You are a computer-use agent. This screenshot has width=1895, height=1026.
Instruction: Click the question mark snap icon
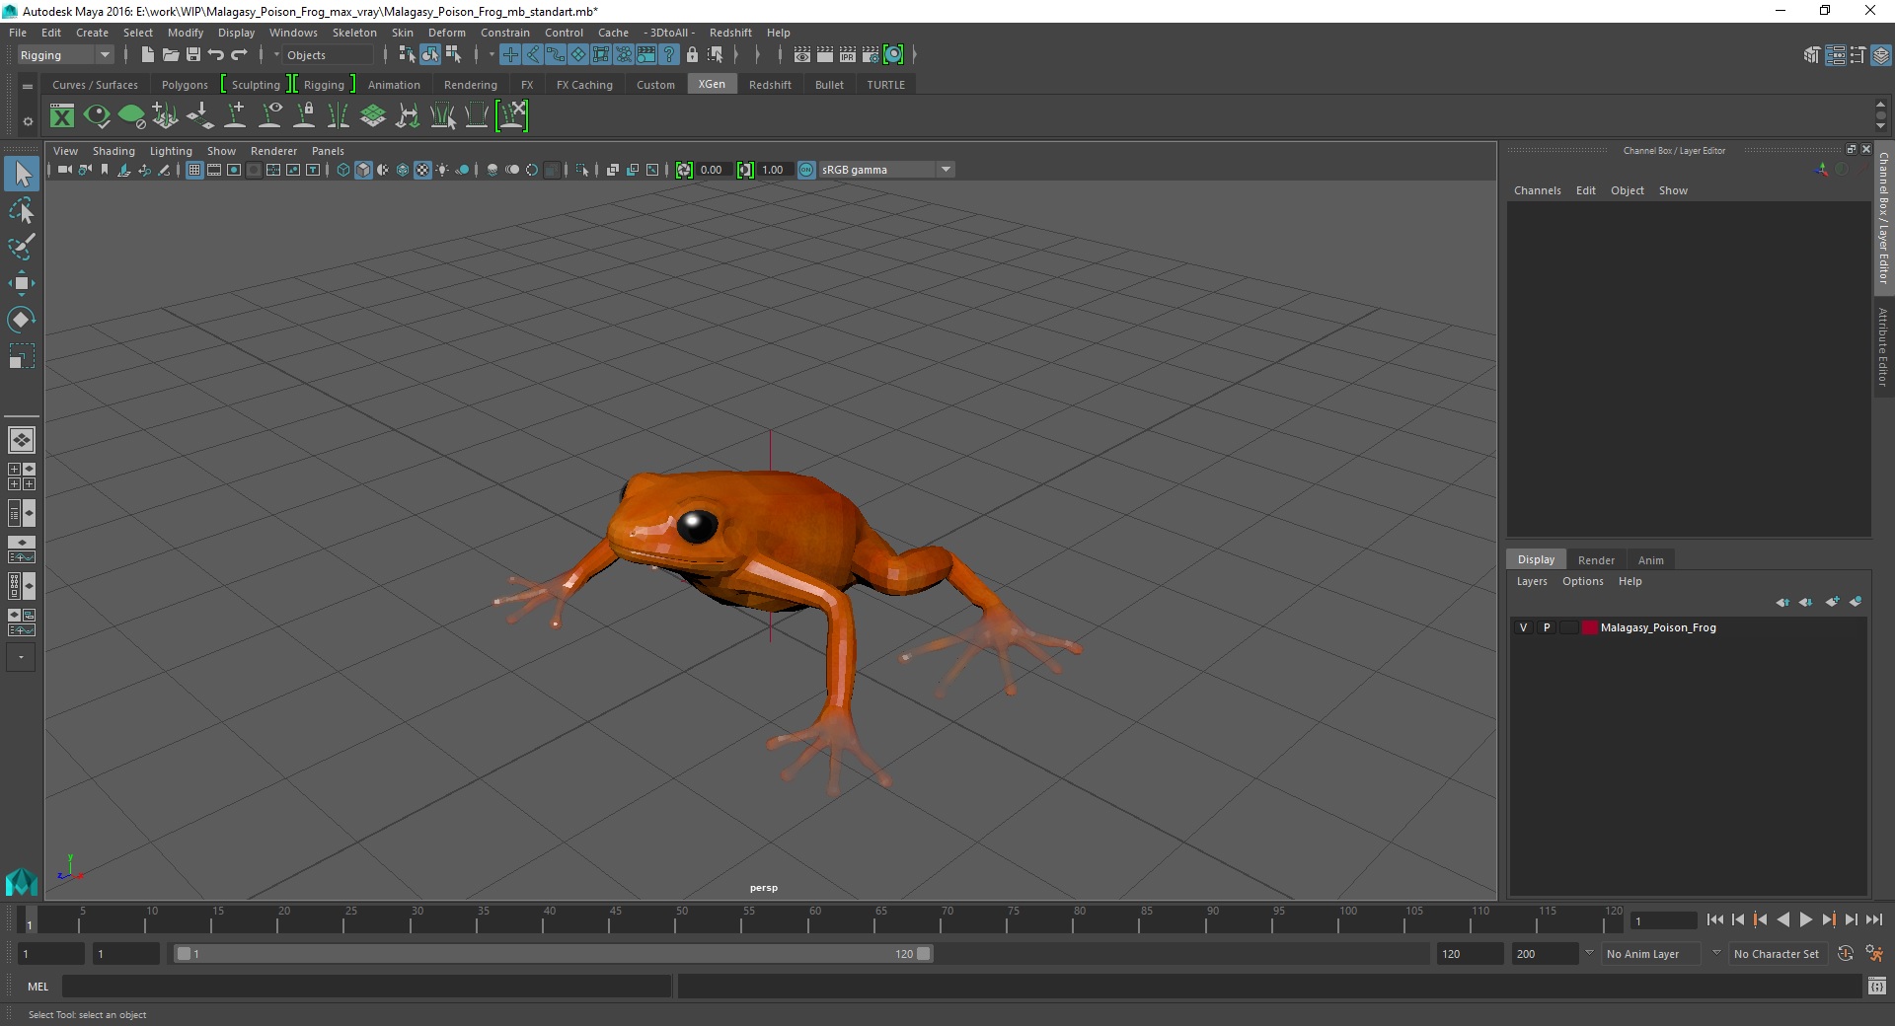[669, 55]
